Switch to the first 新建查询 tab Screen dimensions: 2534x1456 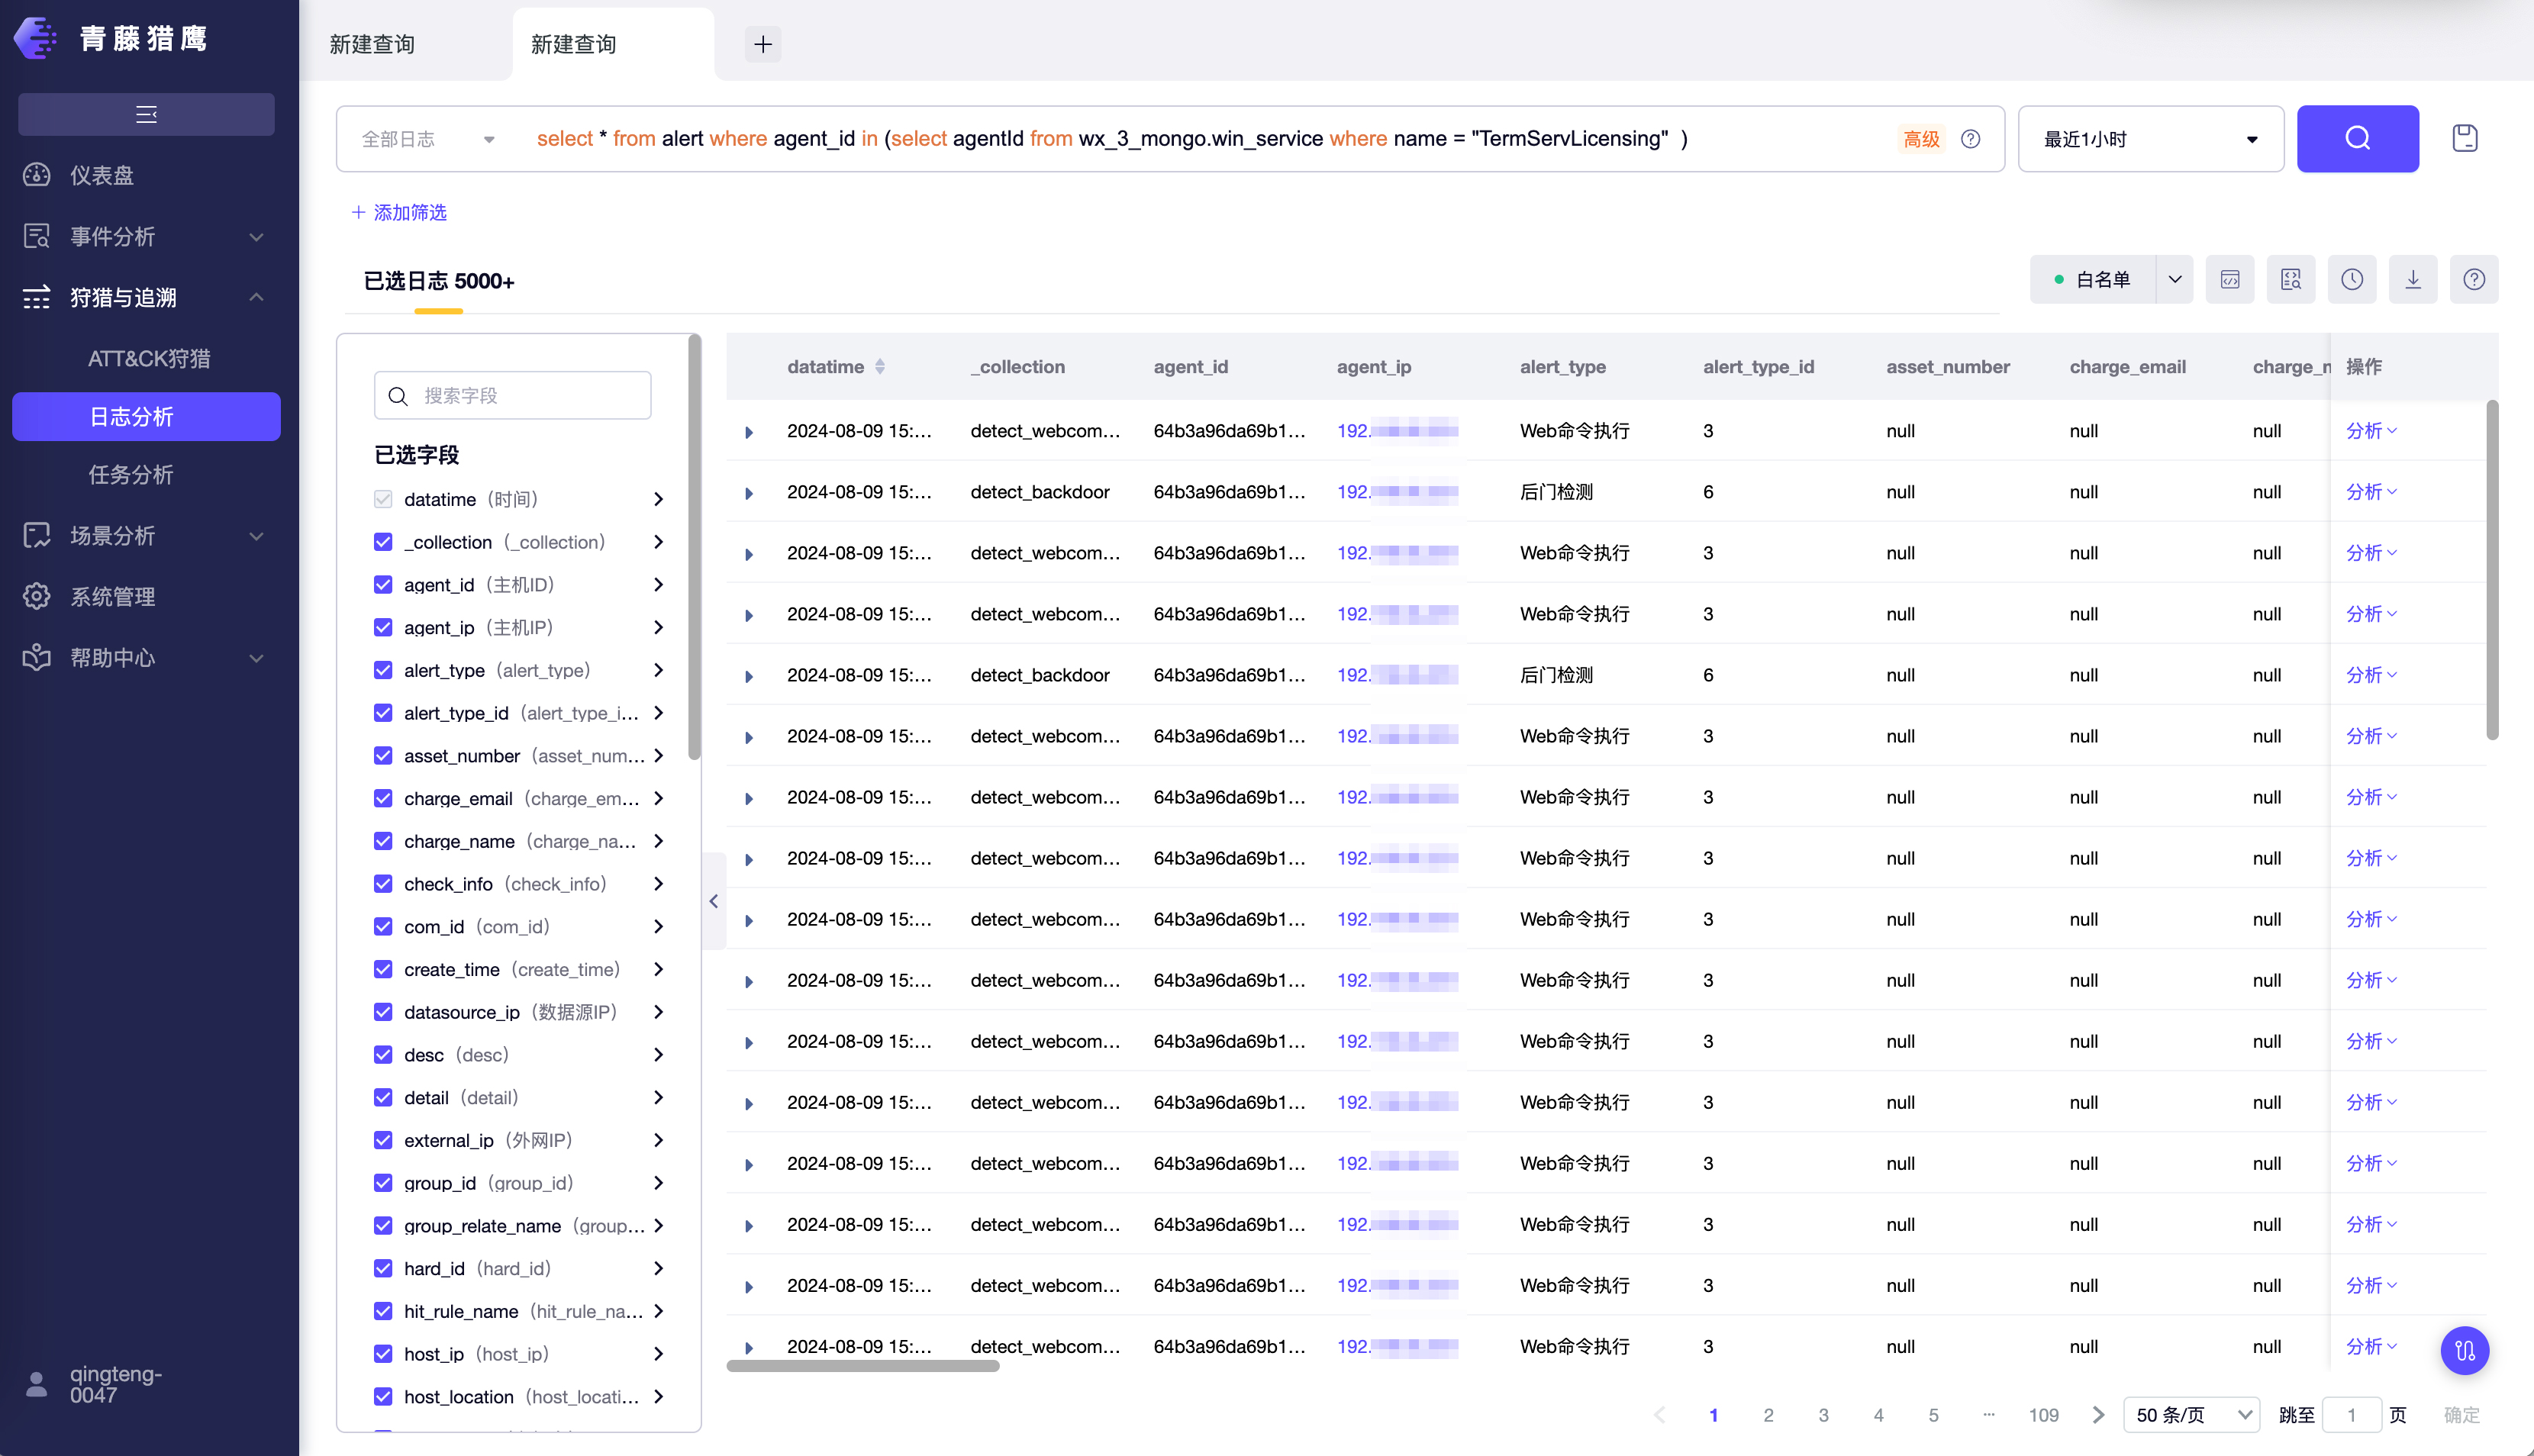pyautogui.click(x=372, y=44)
